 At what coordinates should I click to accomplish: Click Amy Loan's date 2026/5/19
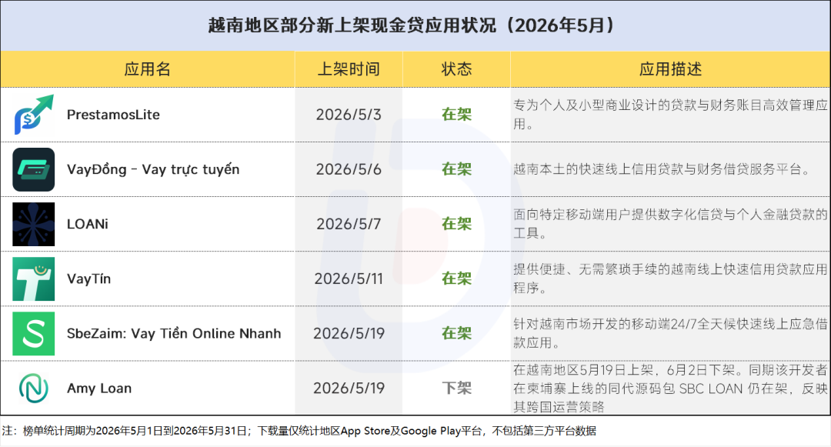(349, 389)
